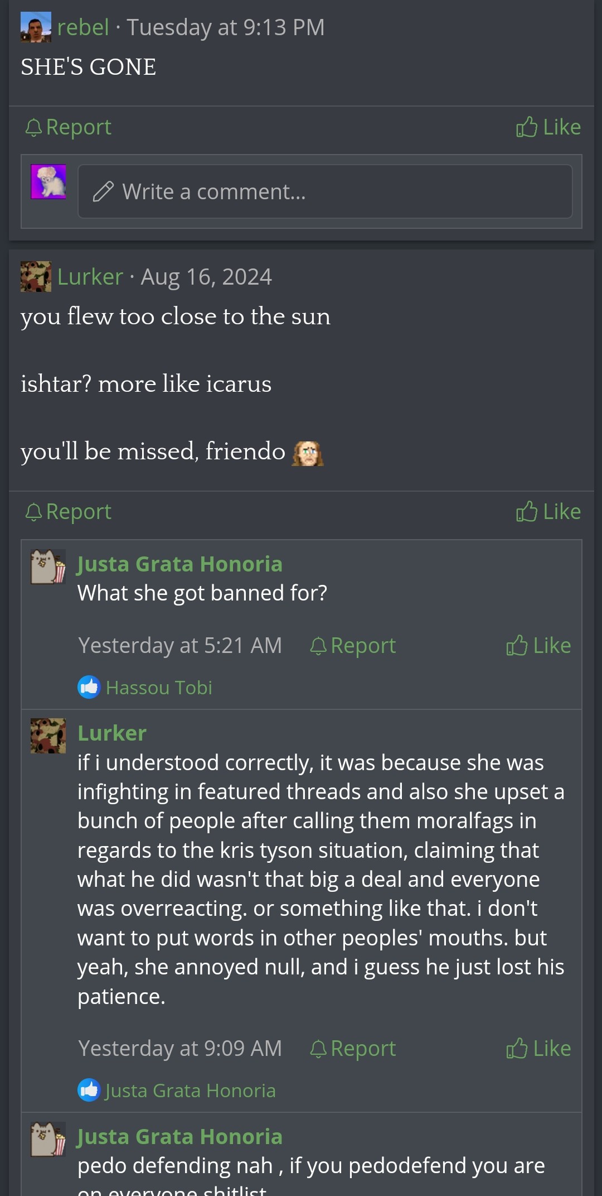Open the "Yesterday at 5:21 AM" timestamp link
This screenshot has width=602, height=1196.
coord(179,646)
